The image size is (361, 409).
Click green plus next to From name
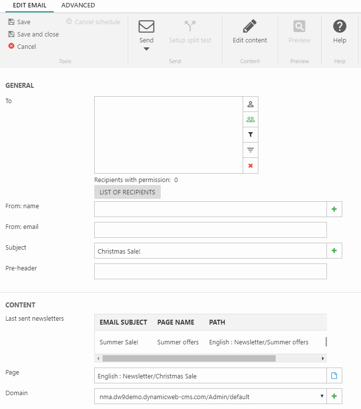point(334,209)
